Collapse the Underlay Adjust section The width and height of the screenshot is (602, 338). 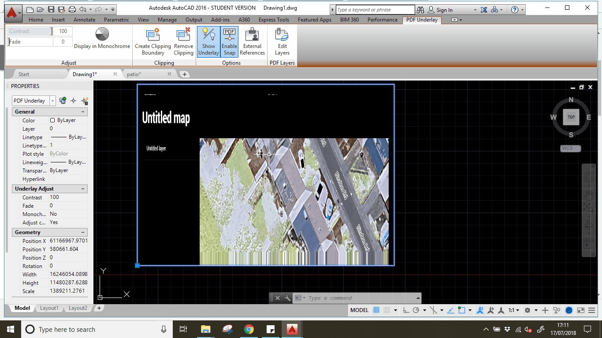(x=82, y=189)
